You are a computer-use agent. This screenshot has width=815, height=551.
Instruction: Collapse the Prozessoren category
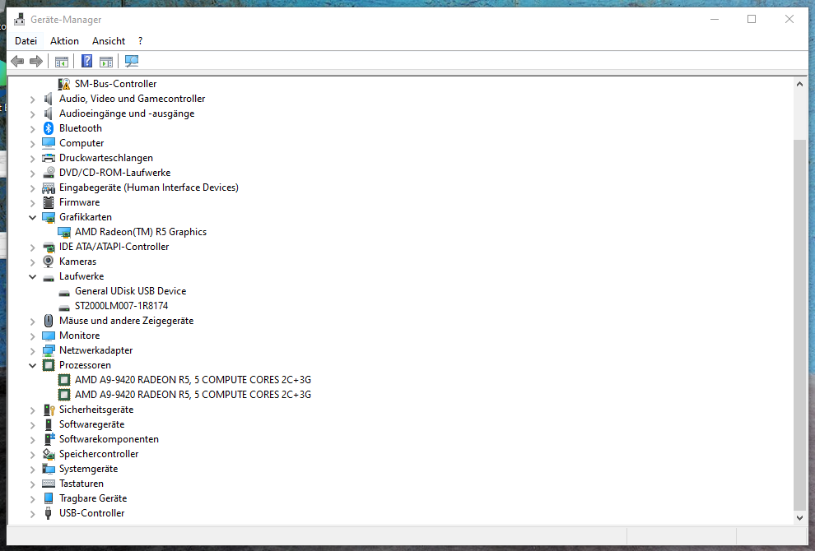(x=32, y=365)
